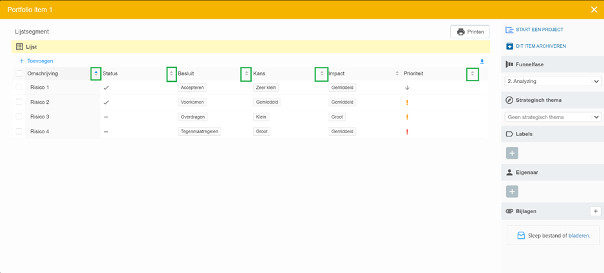Sort by Status column arrows
Viewport: 604px width, 273px height.
click(x=171, y=73)
